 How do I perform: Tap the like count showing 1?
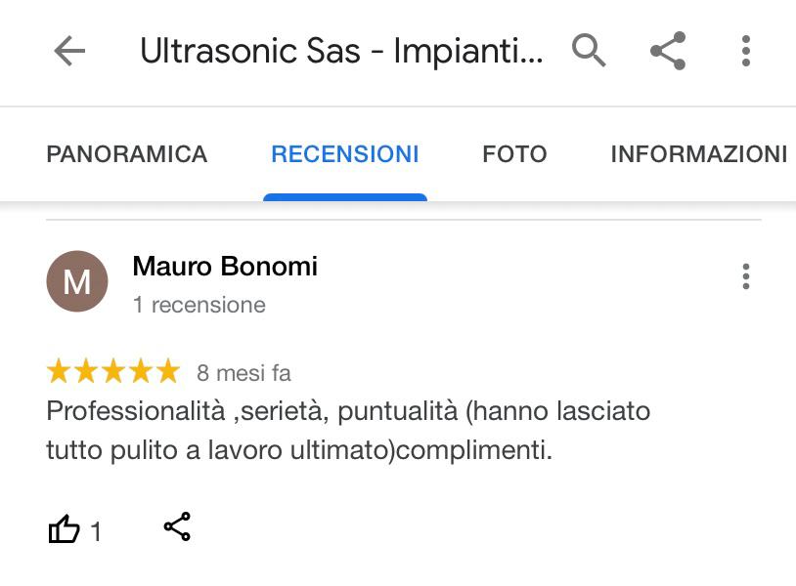[96, 527]
